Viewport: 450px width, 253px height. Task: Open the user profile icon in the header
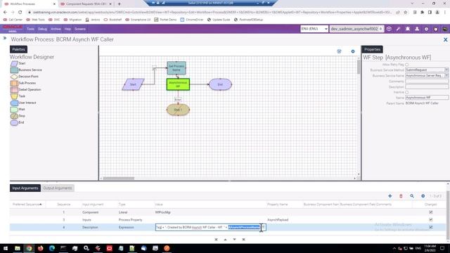417,29
